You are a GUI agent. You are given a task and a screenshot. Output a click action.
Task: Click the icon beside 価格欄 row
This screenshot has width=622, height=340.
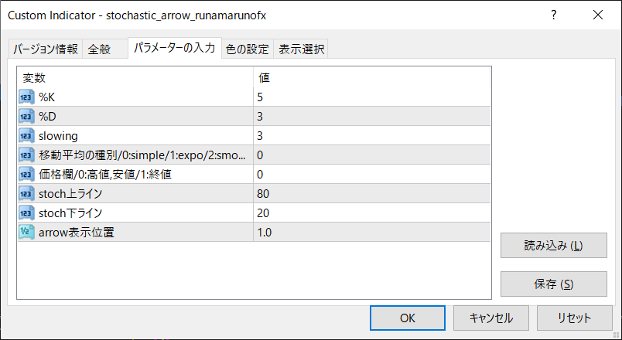[26, 174]
